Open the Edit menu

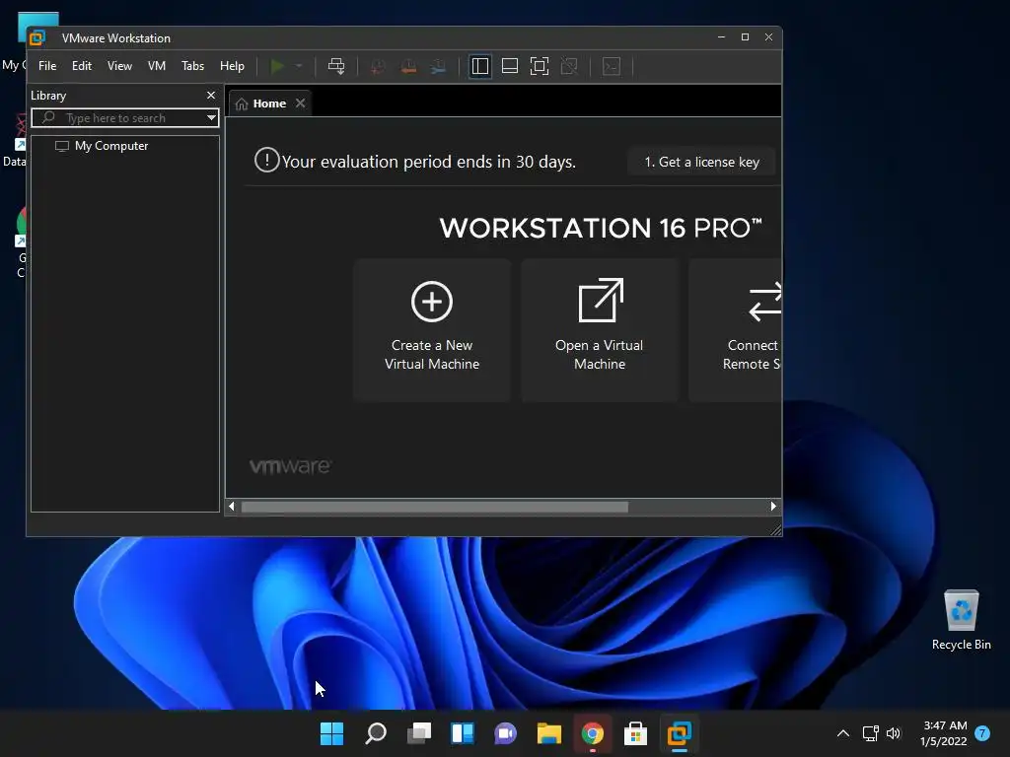(82, 66)
